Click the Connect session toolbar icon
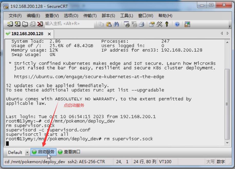The width and height of the screenshot is (235, 169). point(10,24)
